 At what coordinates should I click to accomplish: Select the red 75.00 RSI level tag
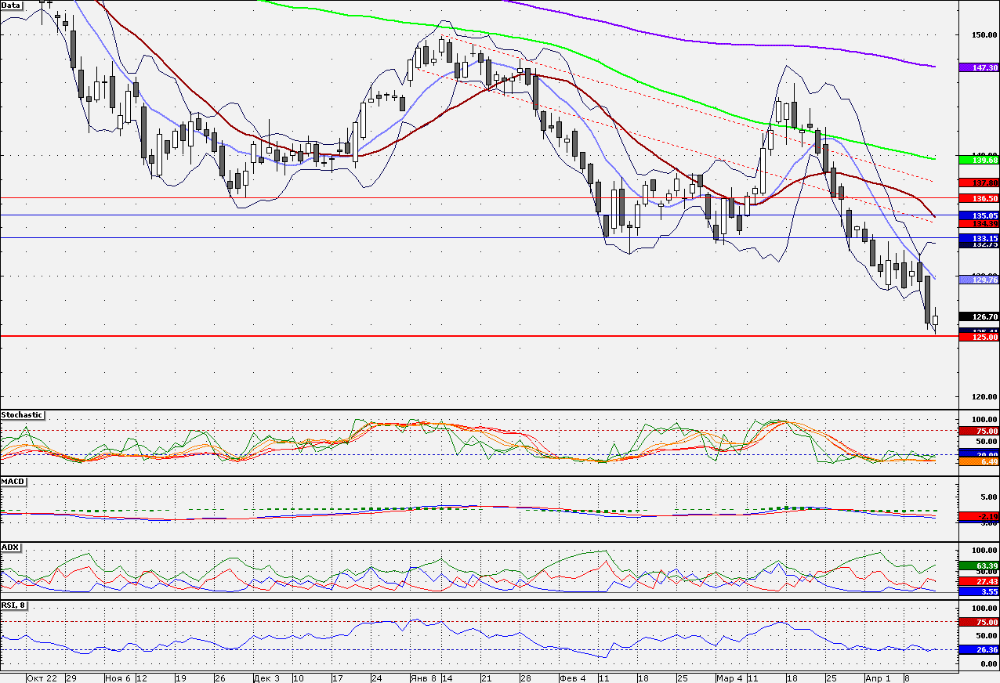pyautogui.click(x=979, y=622)
